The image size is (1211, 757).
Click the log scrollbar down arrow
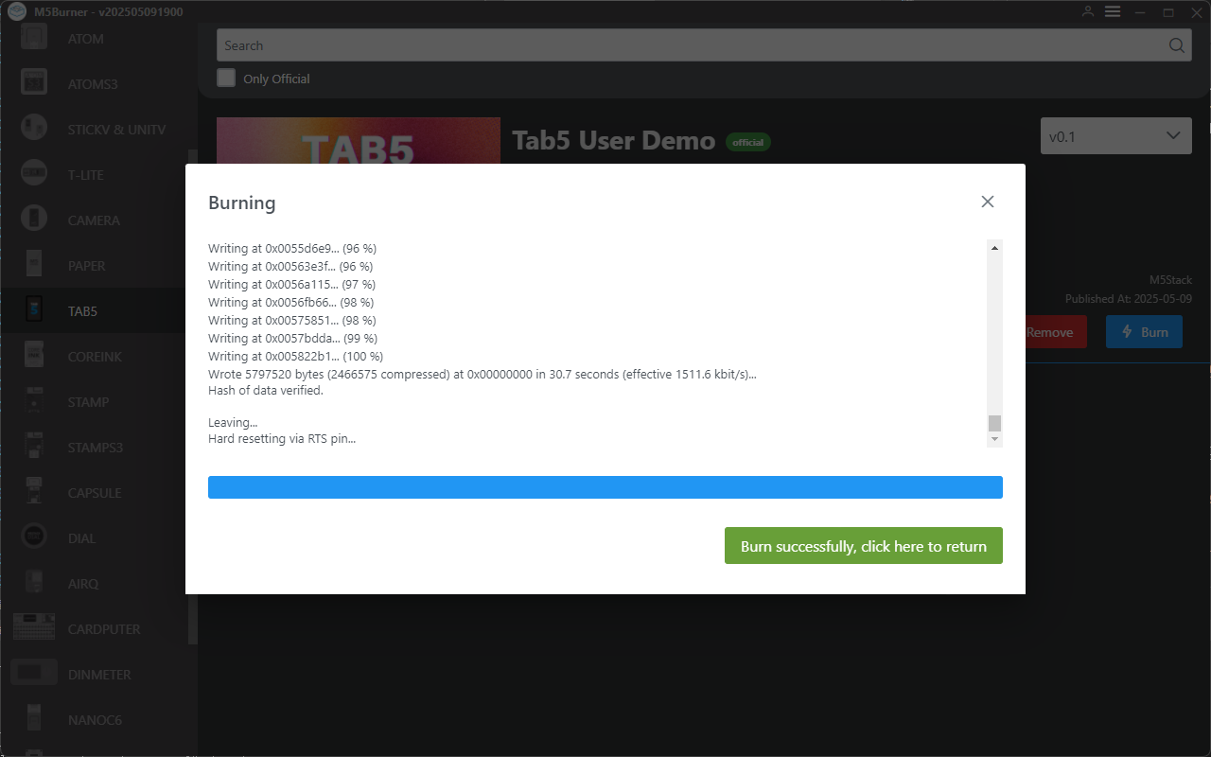(x=994, y=440)
